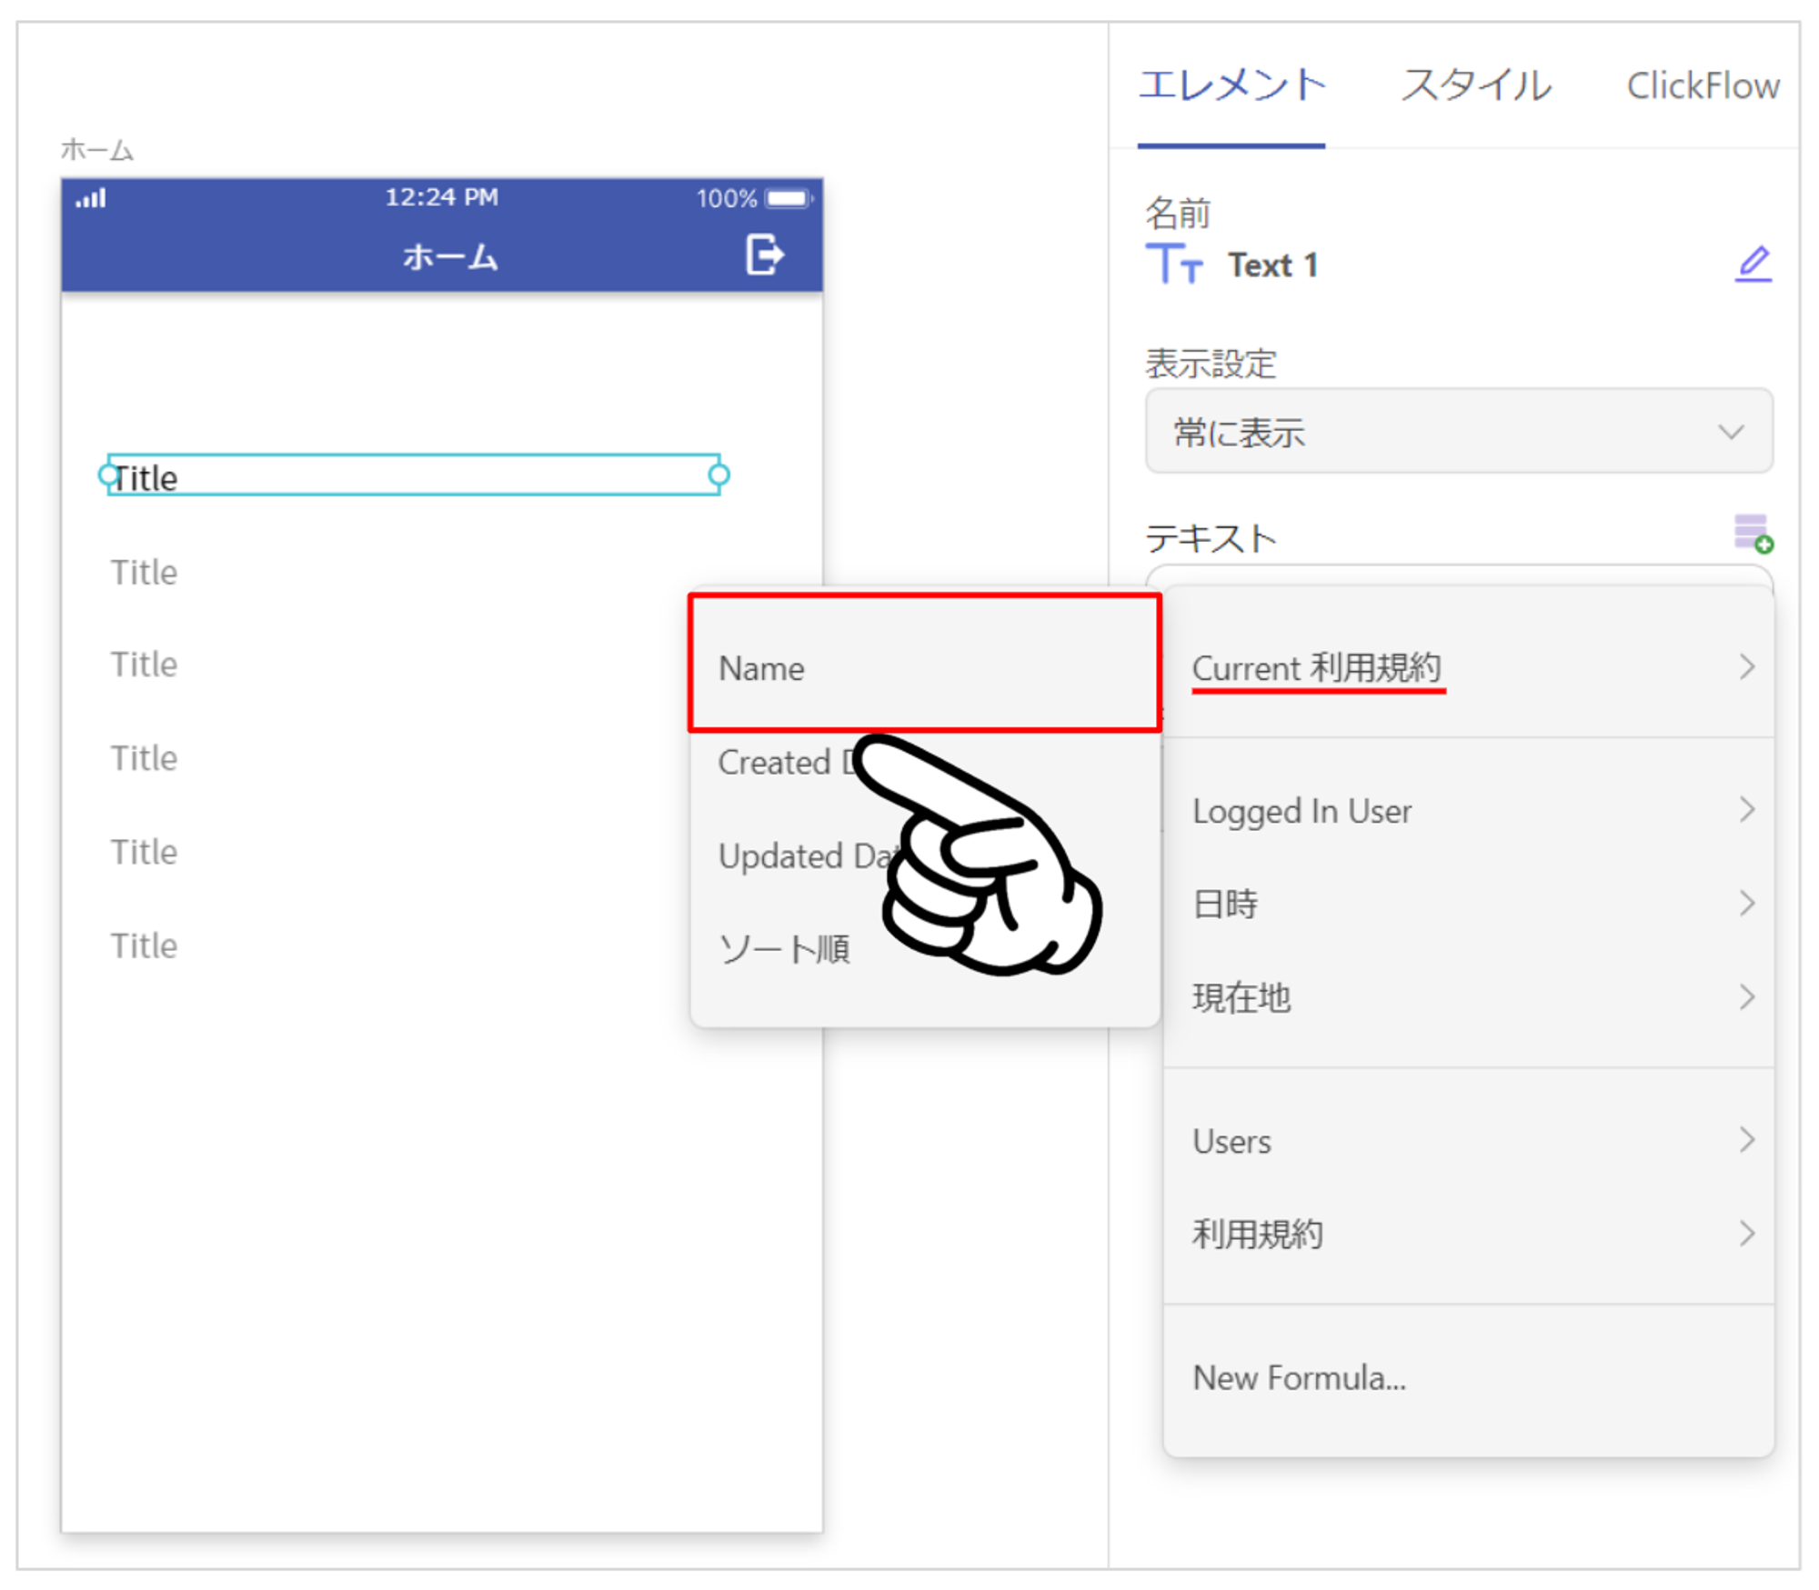The width and height of the screenshot is (1819, 1590).
Task: Click the Text type icon beside Text 1
Action: (1173, 265)
